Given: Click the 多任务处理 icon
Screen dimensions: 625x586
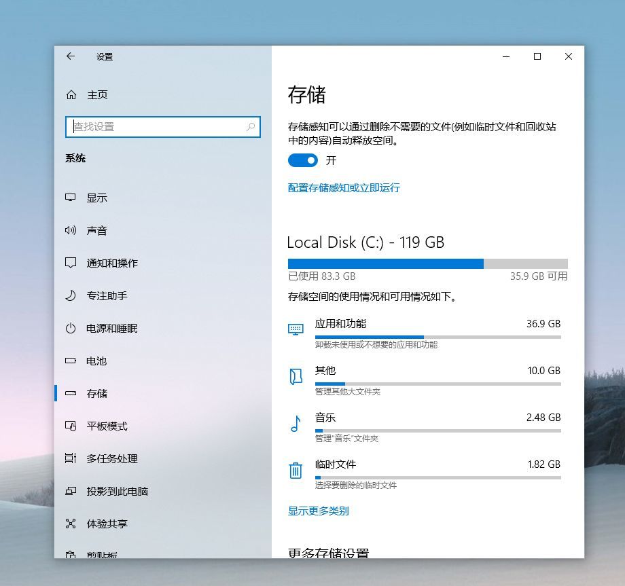Looking at the screenshot, I should pyautogui.click(x=71, y=458).
